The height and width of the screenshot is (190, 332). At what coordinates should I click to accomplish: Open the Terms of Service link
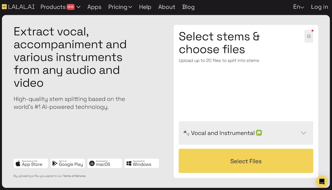(x=74, y=176)
